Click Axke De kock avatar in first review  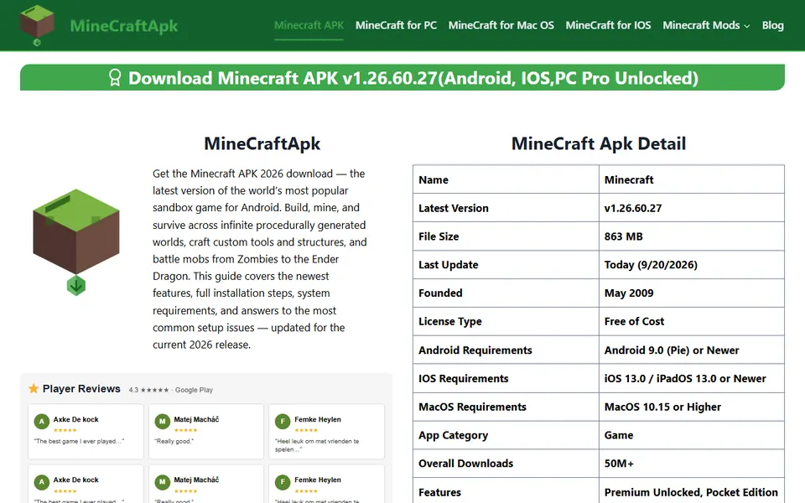click(x=42, y=422)
